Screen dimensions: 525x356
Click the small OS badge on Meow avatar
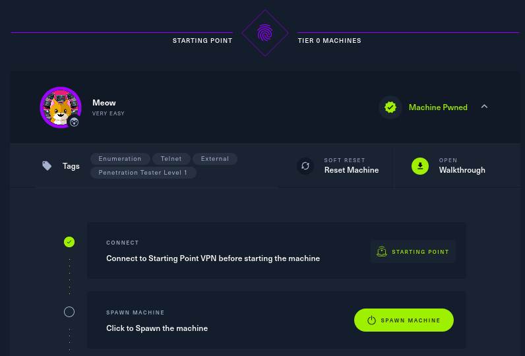(x=75, y=122)
